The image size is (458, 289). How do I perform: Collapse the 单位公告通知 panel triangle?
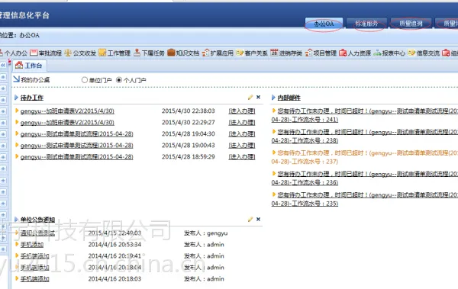tap(16, 220)
